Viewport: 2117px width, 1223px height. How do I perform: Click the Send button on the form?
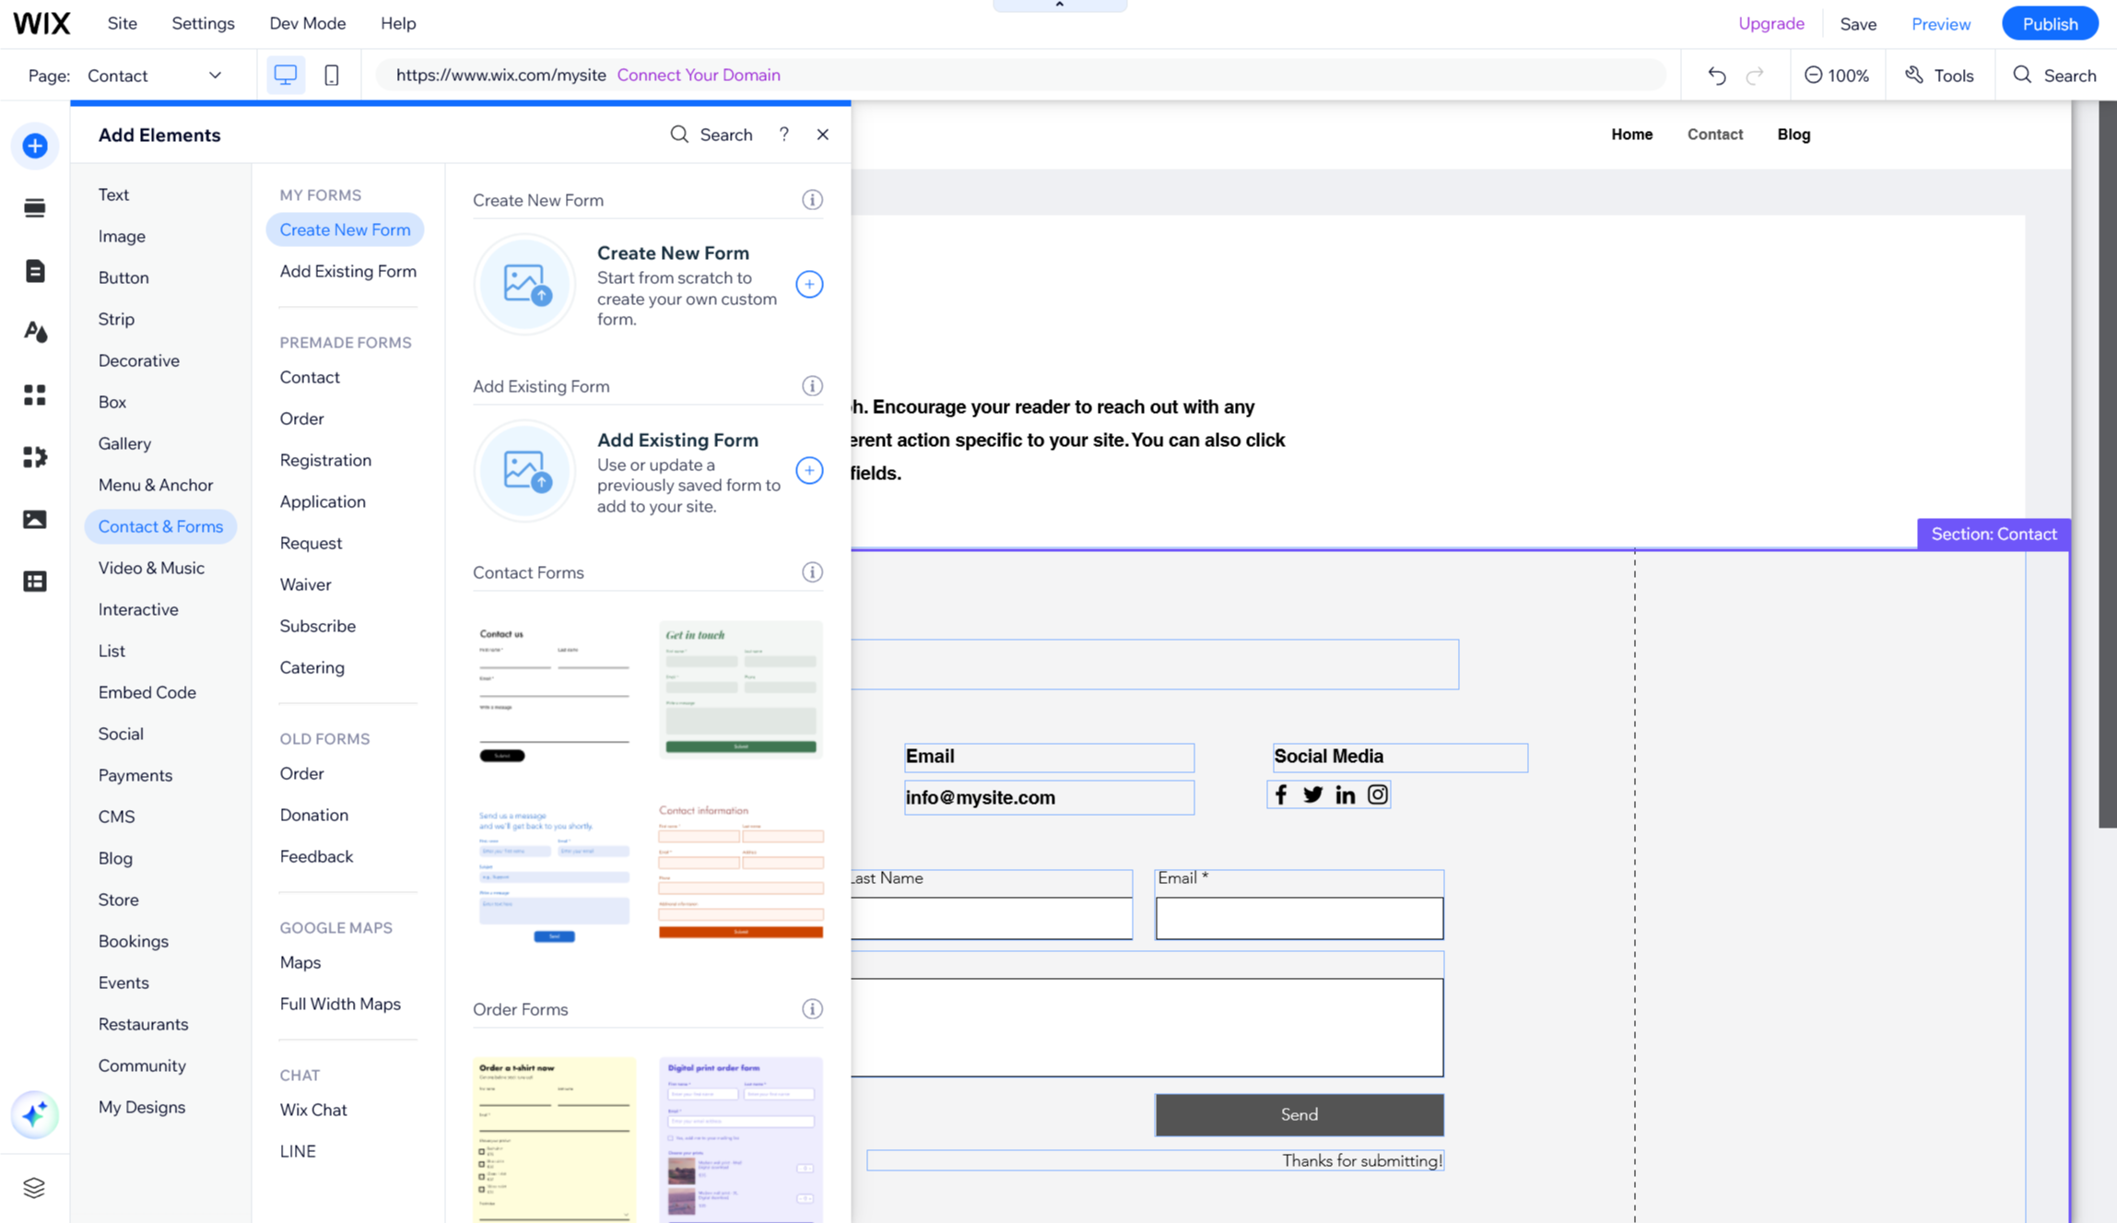pos(1299,1114)
